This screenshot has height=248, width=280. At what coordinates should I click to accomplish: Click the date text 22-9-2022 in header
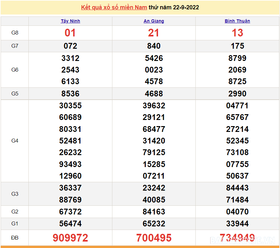coord(186,7)
